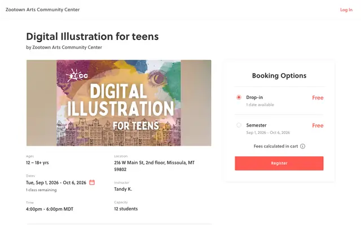The height and width of the screenshot is (225, 361).
Task: Open the Log In link
Action: [346, 10]
